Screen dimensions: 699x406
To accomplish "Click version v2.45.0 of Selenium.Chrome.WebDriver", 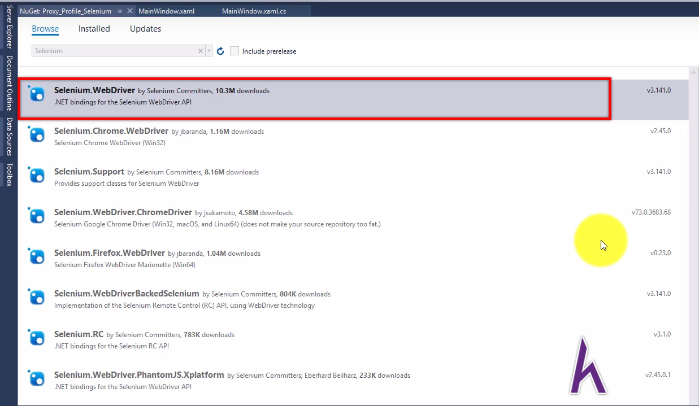I will (661, 131).
